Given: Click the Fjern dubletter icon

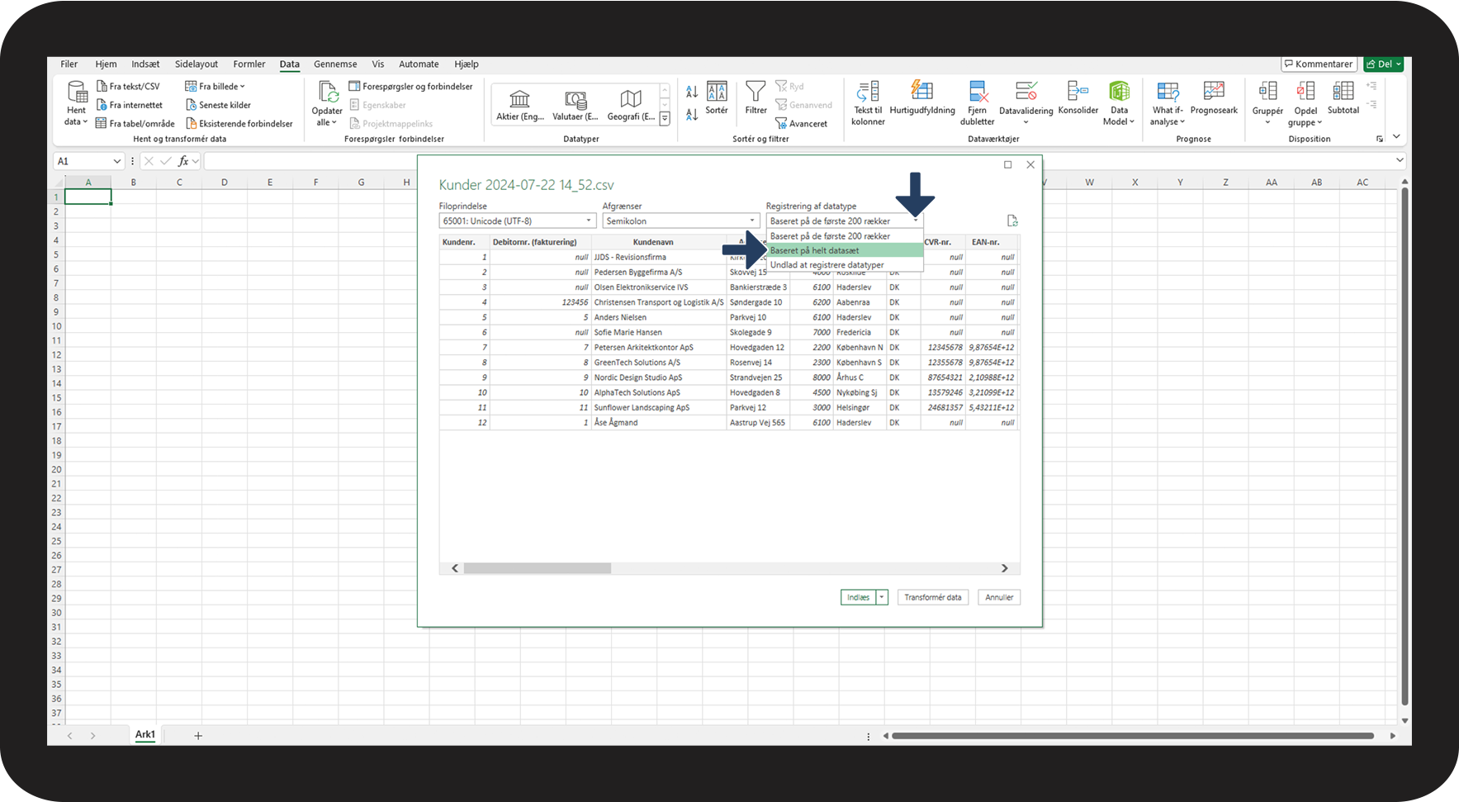Looking at the screenshot, I should (978, 91).
